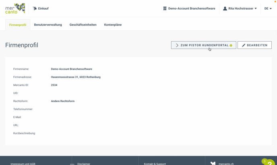The image size is (277, 165).
Task: Click Zum Pistor Kundenportal button
Action: click(203, 45)
